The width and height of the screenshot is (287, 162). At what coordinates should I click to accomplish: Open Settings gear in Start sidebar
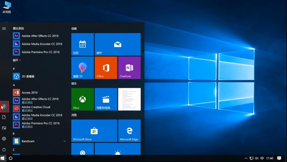[4, 139]
